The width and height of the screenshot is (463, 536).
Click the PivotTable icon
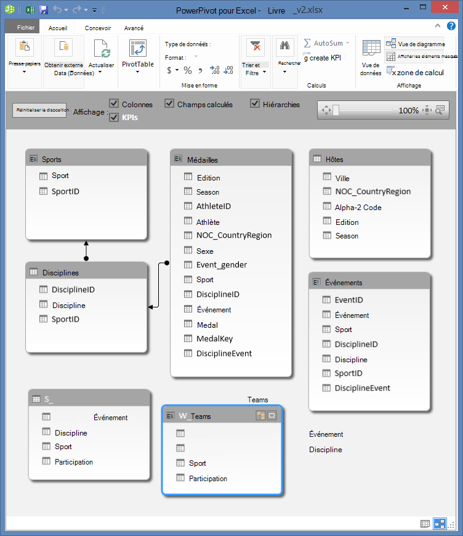(x=138, y=48)
